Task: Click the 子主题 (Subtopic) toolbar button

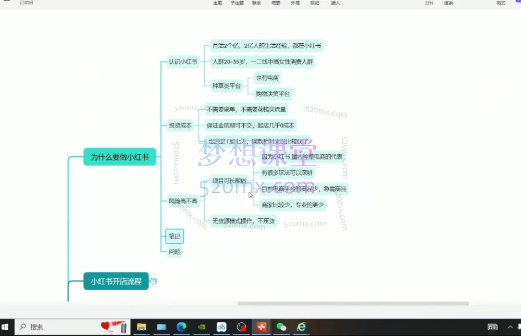Action: 237,3
